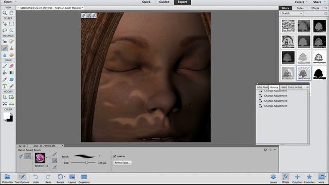
Task: Toggle the Inverse checkbox
Action: [x=115, y=156]
